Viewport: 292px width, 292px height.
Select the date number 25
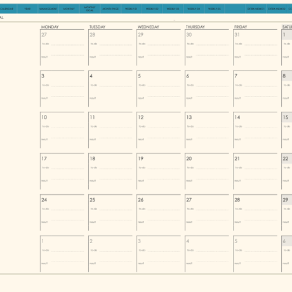coord(93,200)
